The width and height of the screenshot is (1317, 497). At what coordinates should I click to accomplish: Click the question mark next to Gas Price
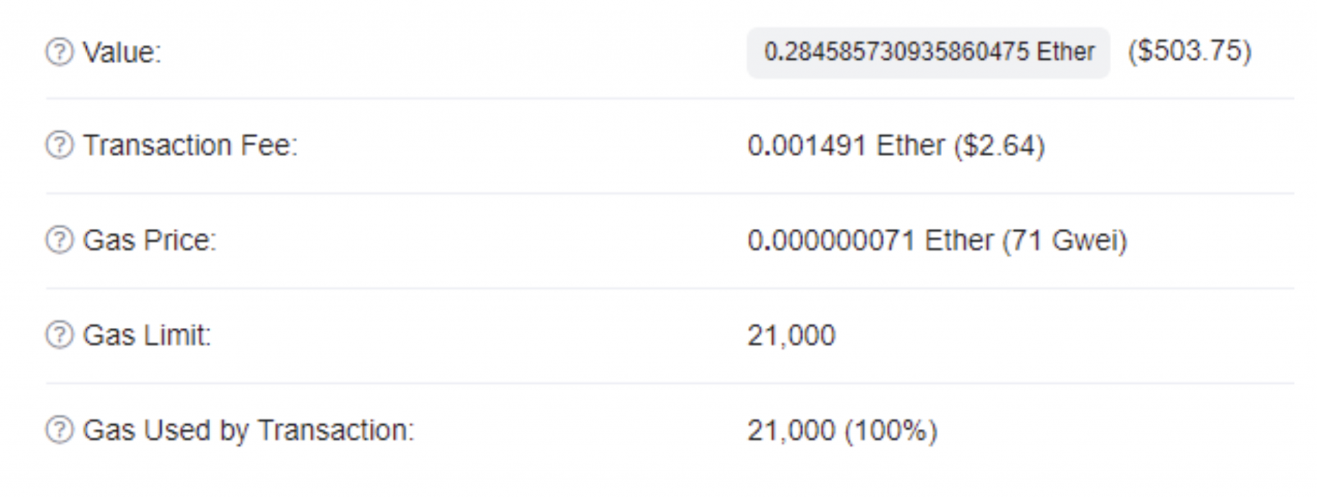pos(59,240)
